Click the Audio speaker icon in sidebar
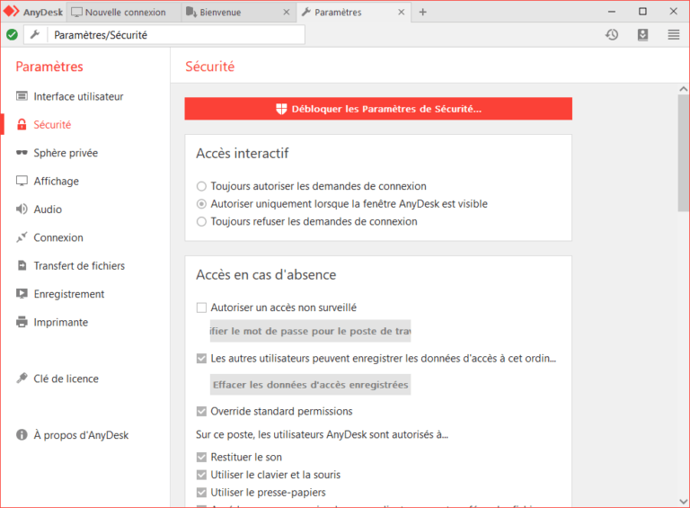Screen dimensions: 690x508 (22, 209)
